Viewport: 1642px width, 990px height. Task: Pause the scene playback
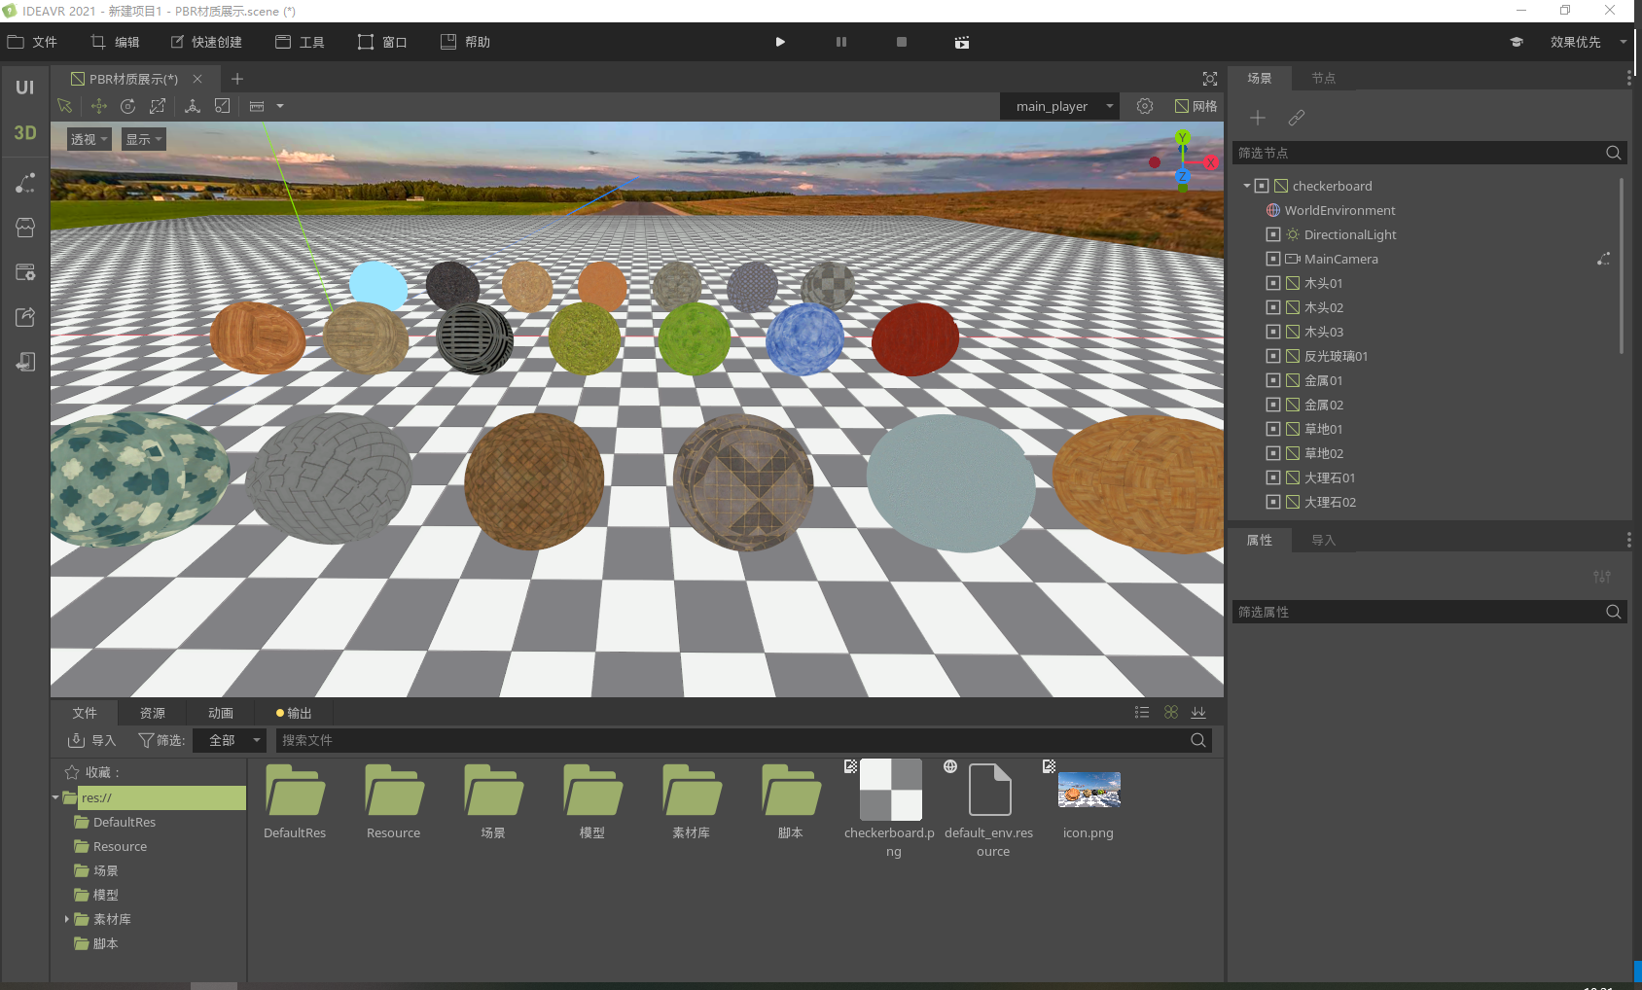[x=841, y=42]
